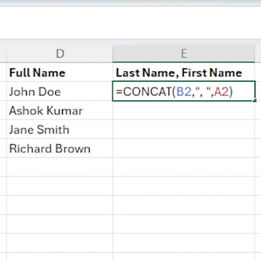Click inside the CONCAT formula cell
This screenshot has height=261, width=261.
pyautogui.click(x=183, y=91)
